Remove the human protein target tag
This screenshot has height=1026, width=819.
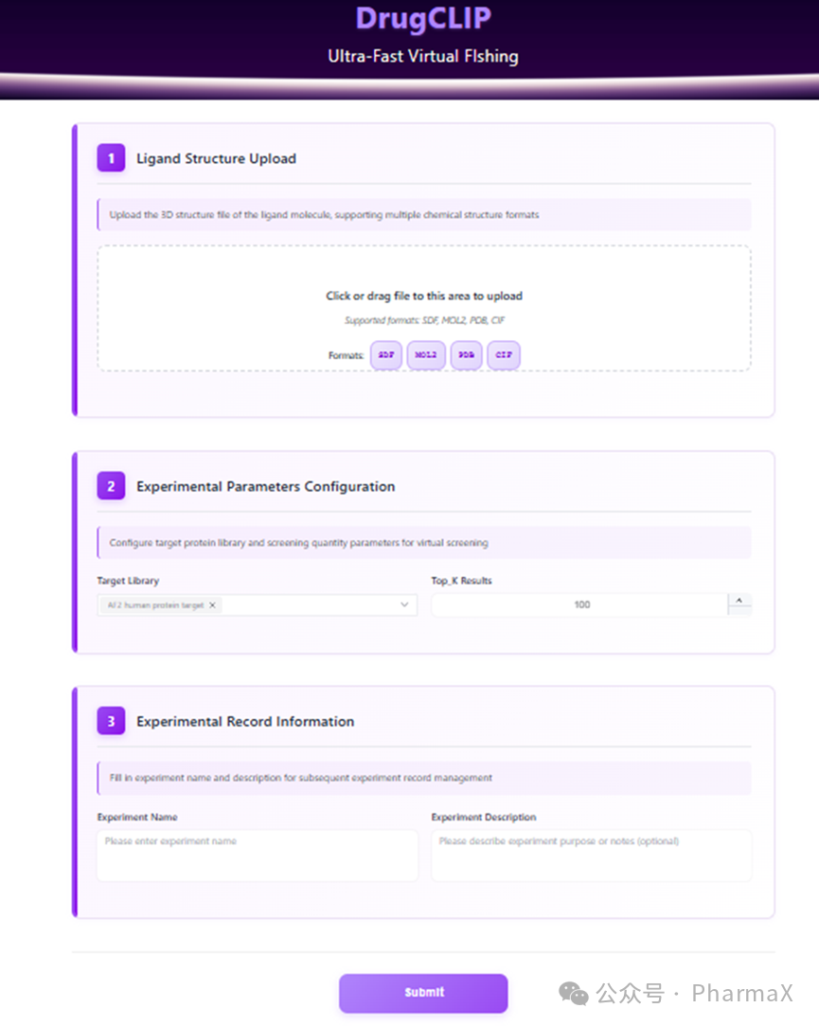point(212,604)
